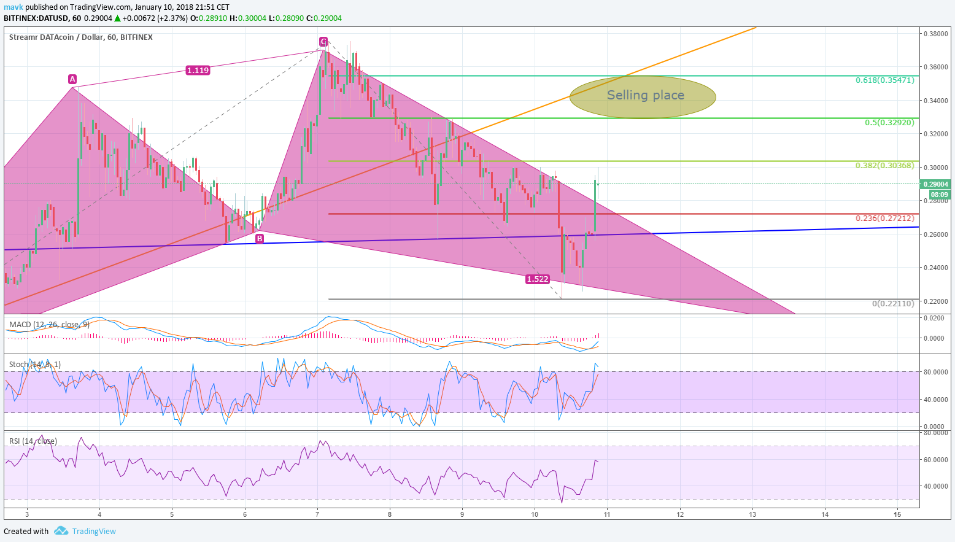
Task: Click the Stoch (14, 3, 1) indicator title
Action: click(x=34, y=365)
